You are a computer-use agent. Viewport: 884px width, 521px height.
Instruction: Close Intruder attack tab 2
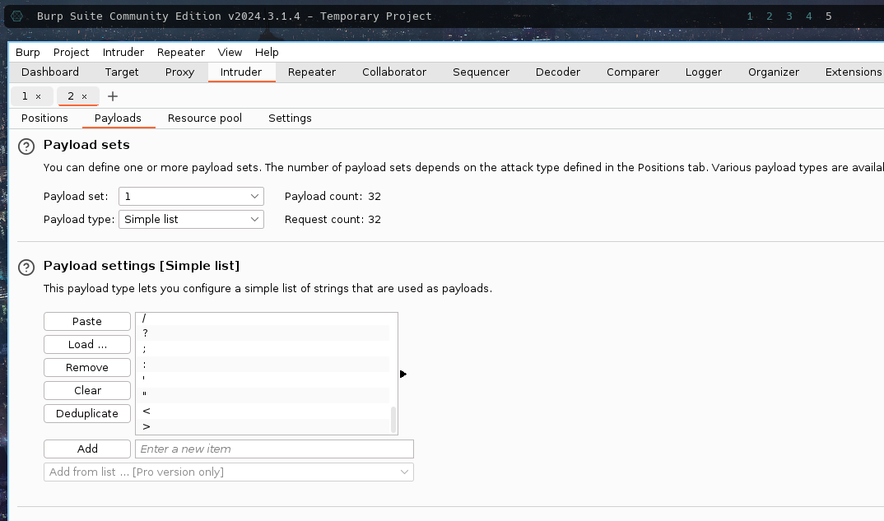[x=84, y=96]
